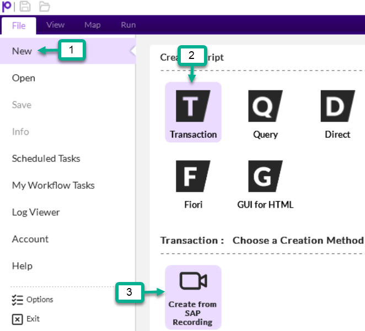
Task: Switch to the Map tab
Action: click(93, 25)
